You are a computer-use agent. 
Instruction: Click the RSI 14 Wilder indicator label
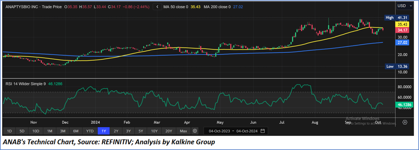(x=25, y=84)
